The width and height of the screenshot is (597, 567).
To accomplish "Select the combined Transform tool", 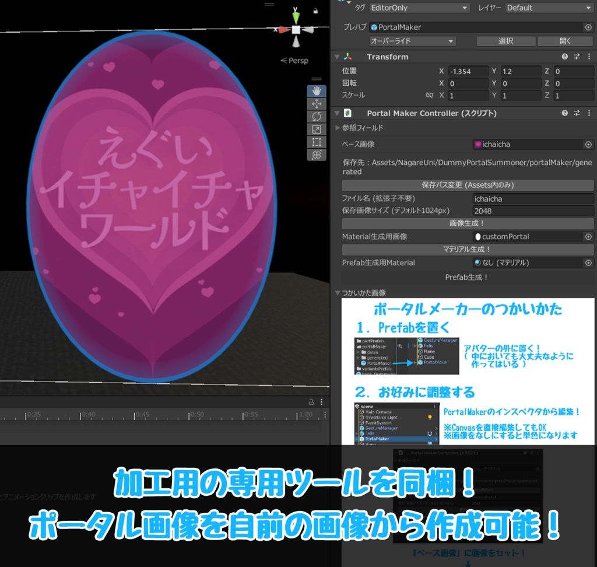I will click(x=317, y=155).
